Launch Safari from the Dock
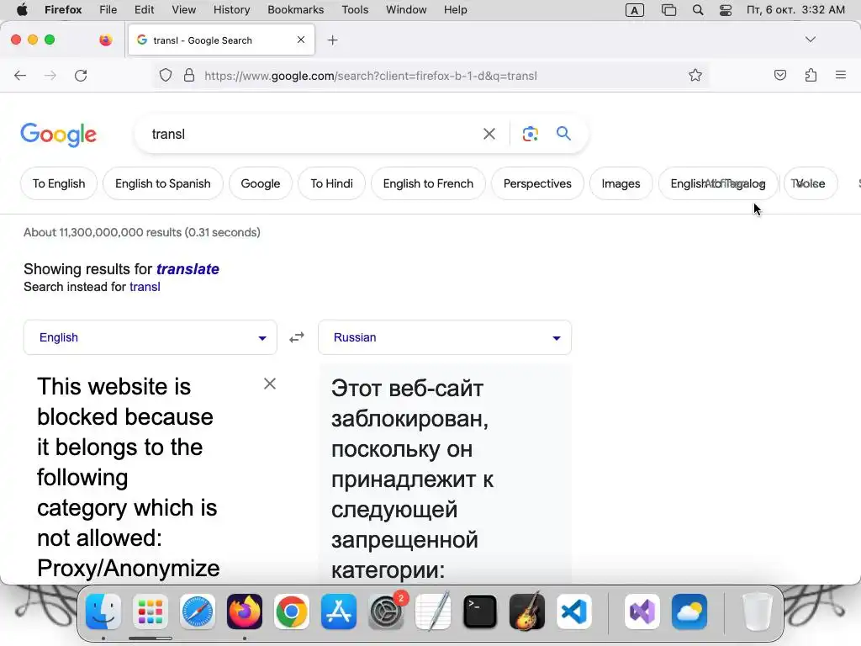 pyautogui.click(x=198, y=612)
